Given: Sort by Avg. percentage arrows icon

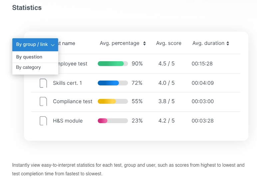Looking at the screenshot, I should 144,43.
